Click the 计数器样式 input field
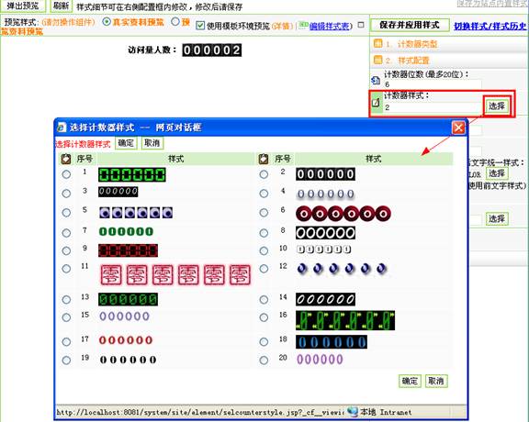Viewport: 529px width, 422px height. tap(433, 107)
